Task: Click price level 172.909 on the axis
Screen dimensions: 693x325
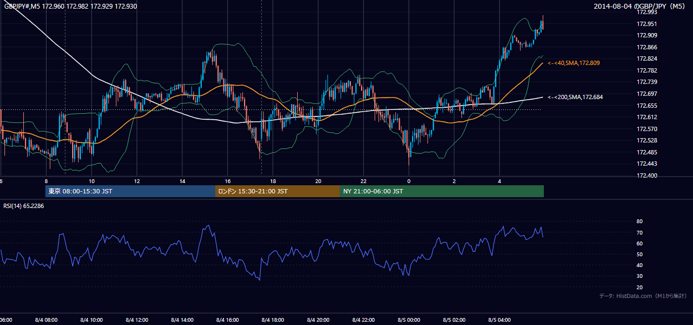Action: pyautogui.click(x=646, y=35)
